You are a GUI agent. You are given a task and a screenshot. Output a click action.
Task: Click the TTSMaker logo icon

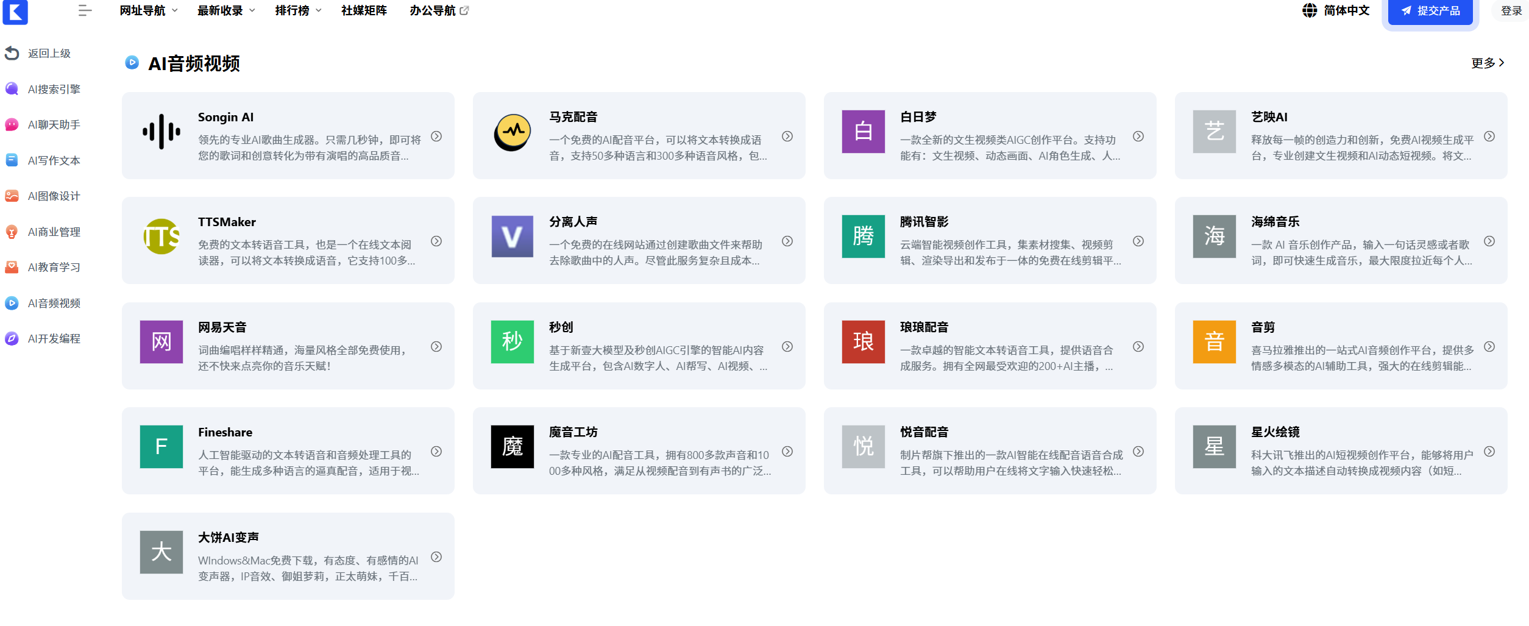coord(161,237)
